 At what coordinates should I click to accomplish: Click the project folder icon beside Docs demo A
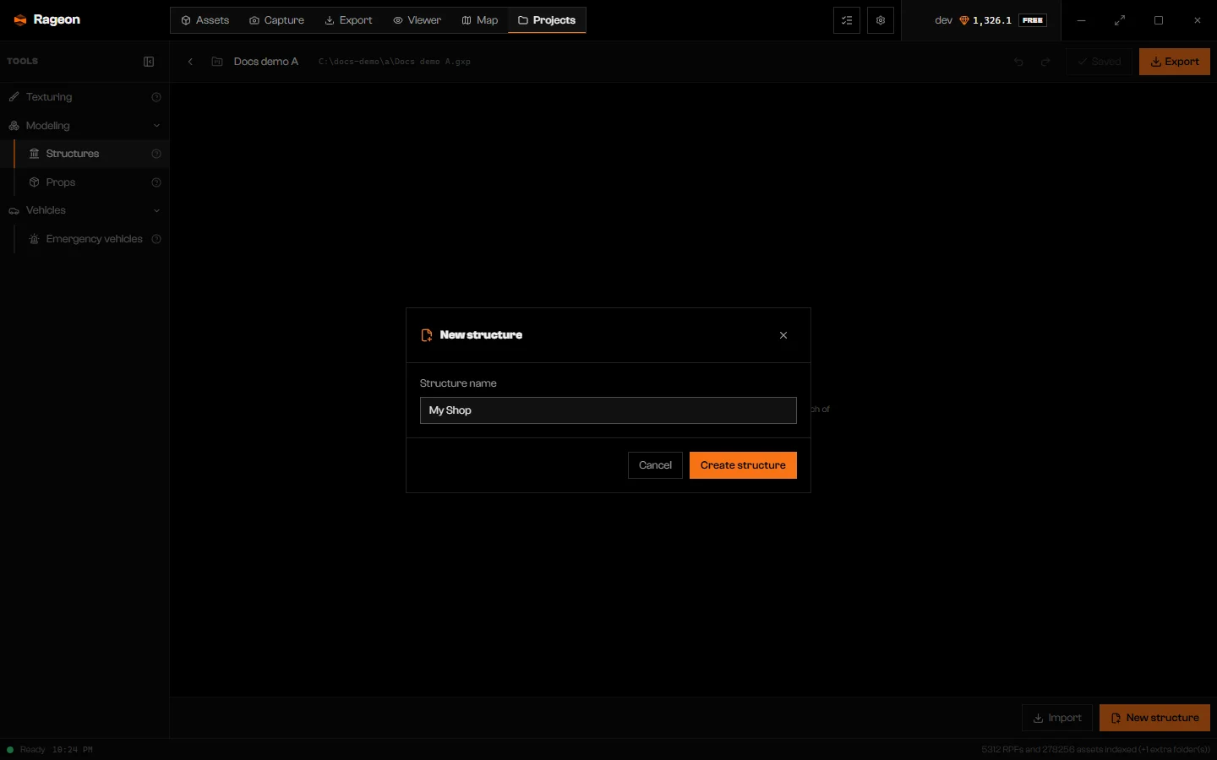tap(217, 62)
